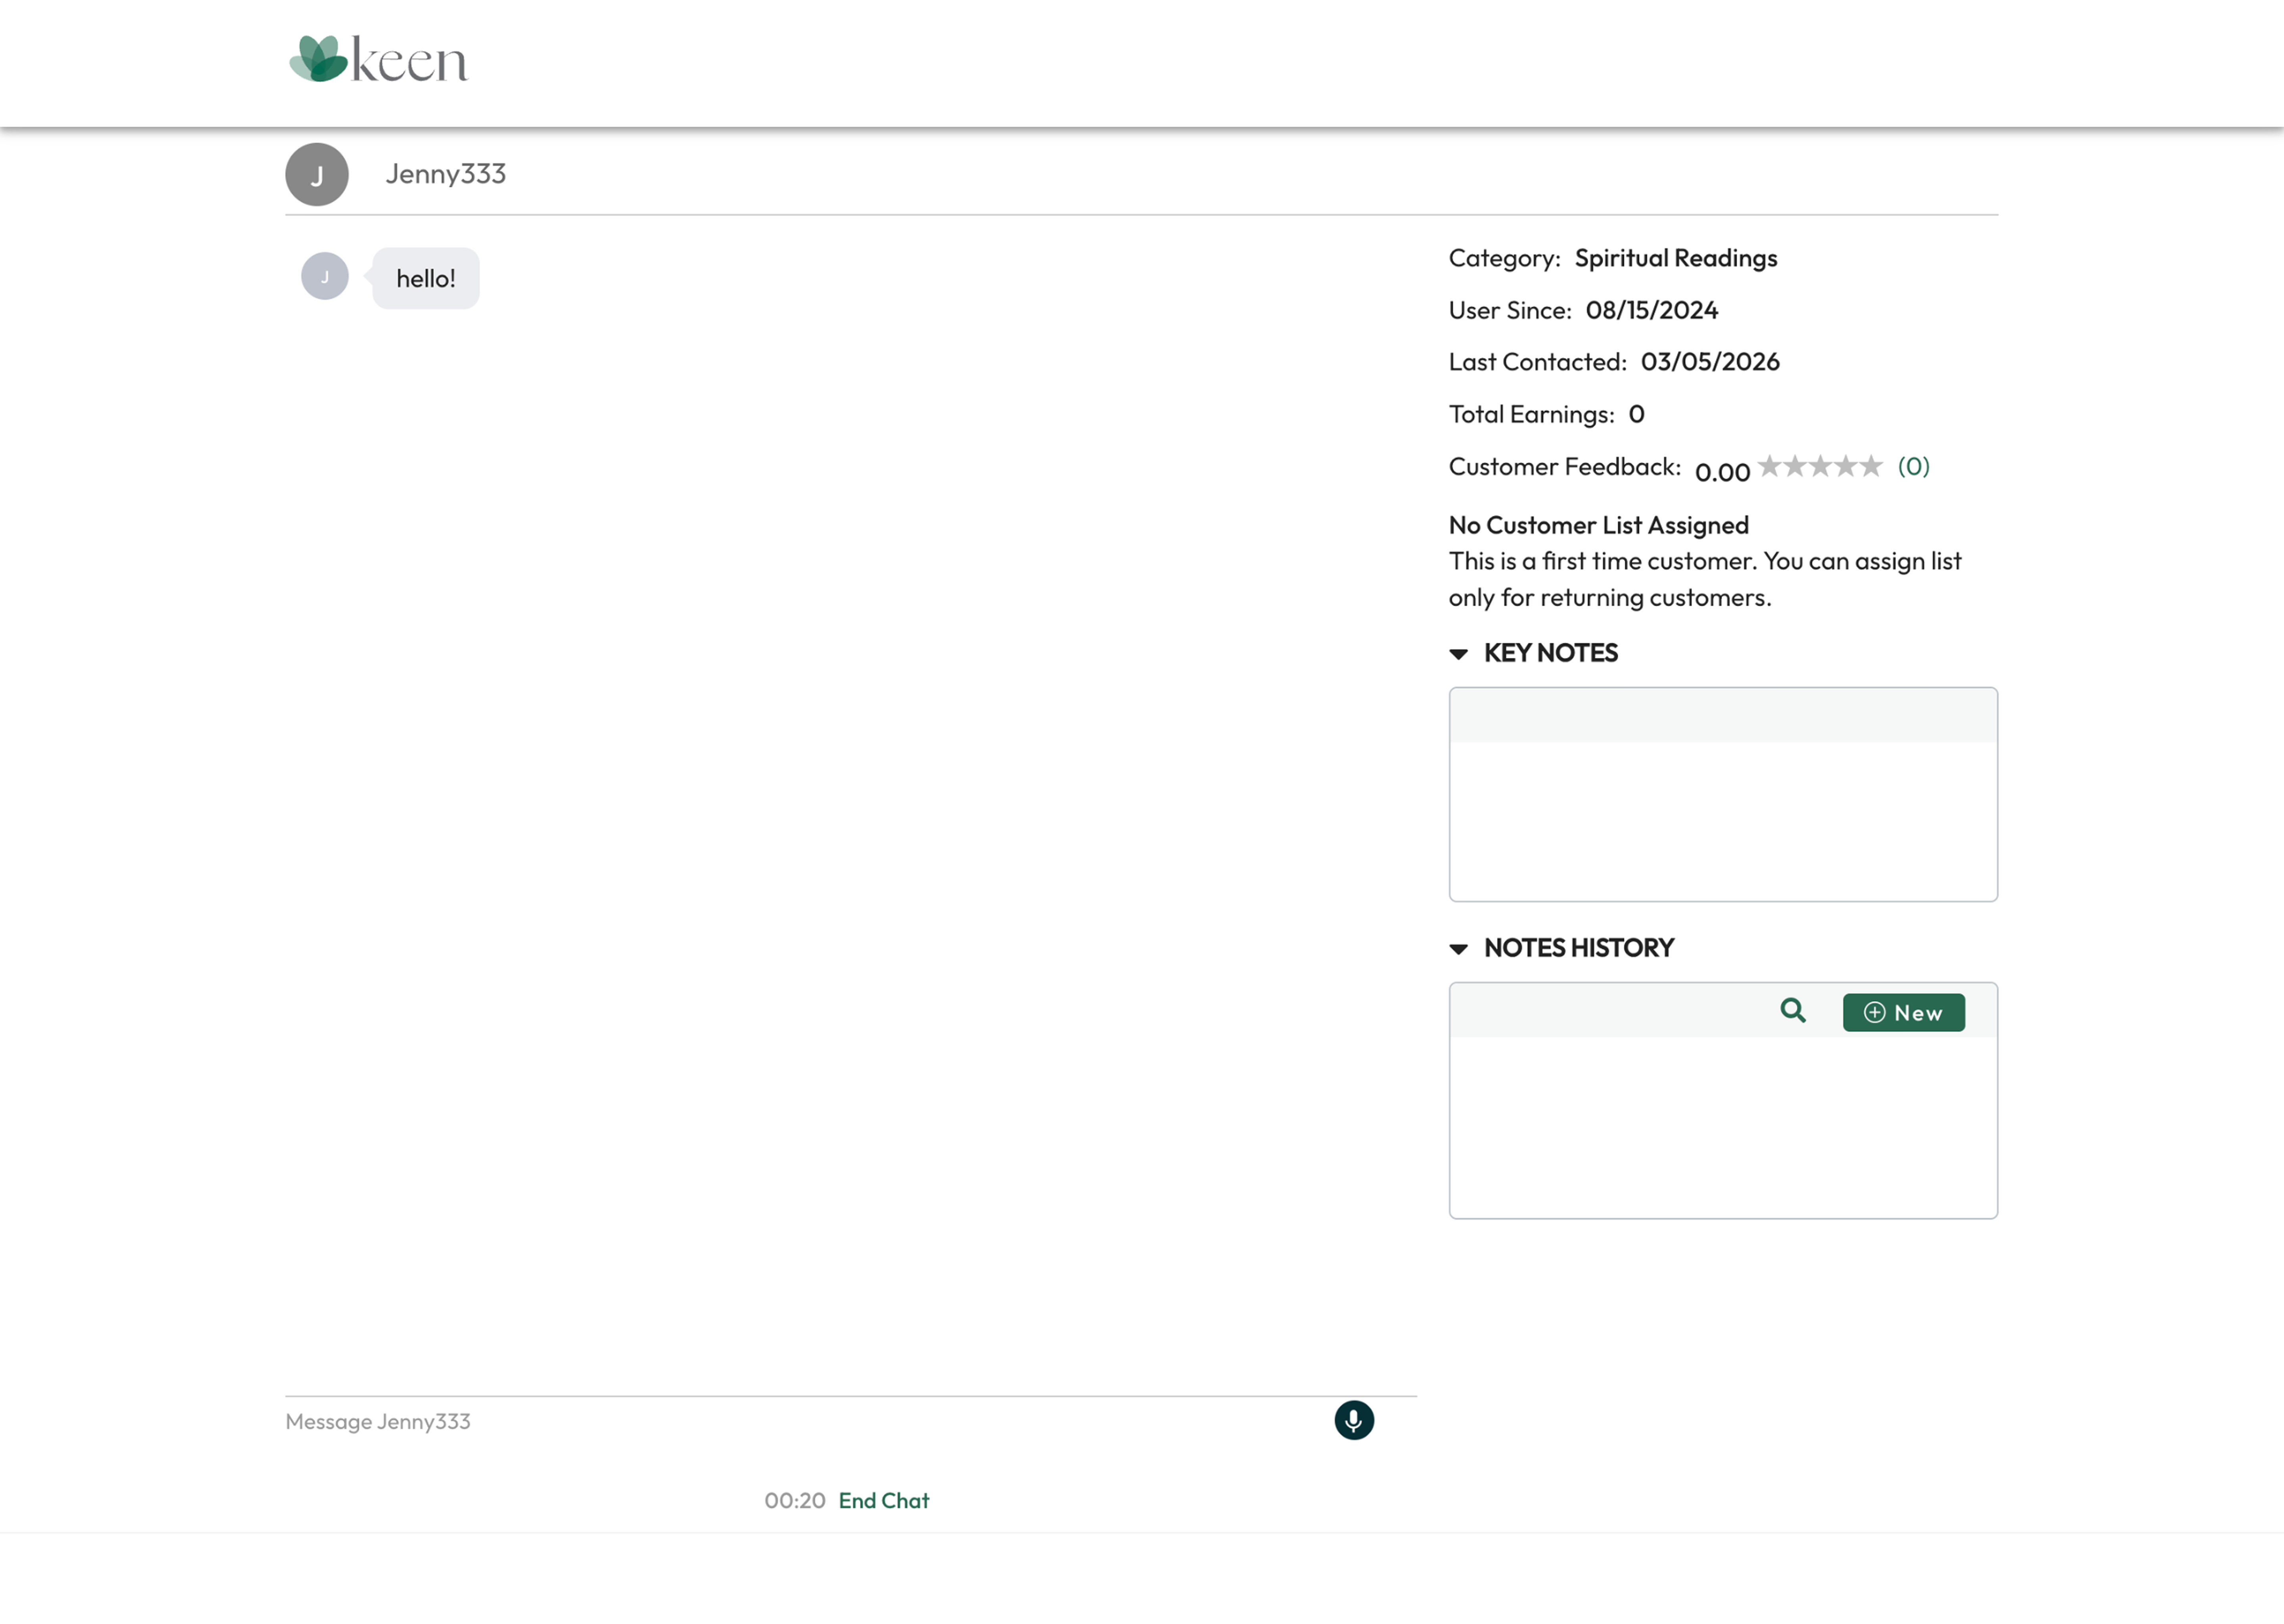Click the fifth feedback rating star
Image resolution: width=2284 pixels, height=1624 pixels.
(x=1871, y=466)
